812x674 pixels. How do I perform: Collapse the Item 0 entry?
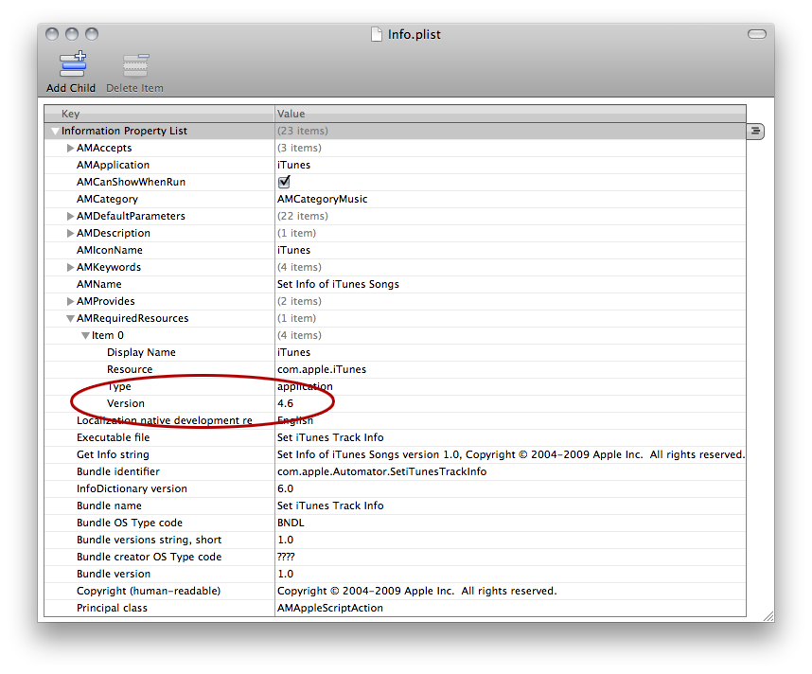[x=85, y=336]
